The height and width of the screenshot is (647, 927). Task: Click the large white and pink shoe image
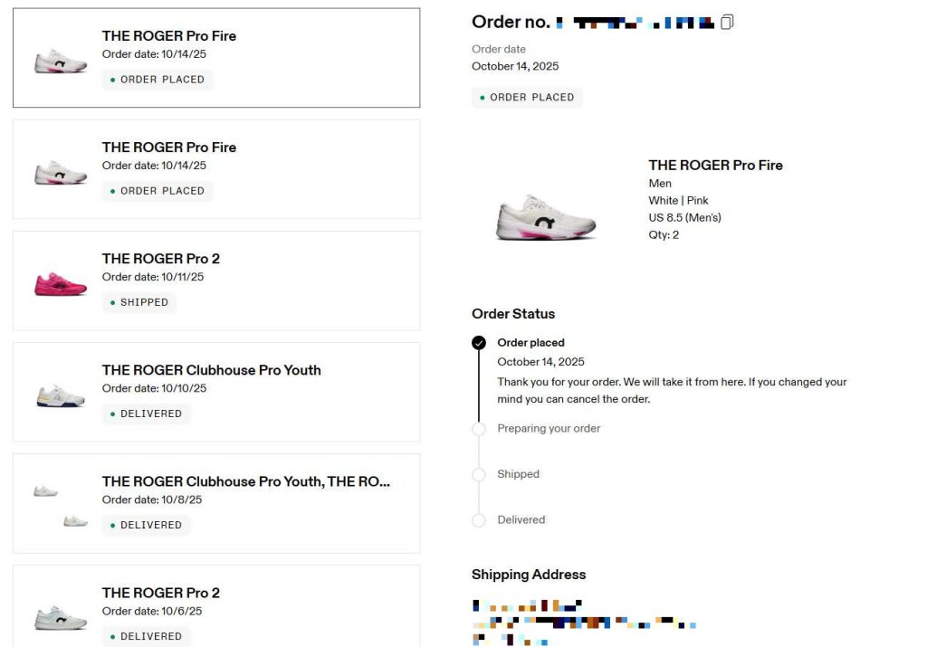[x=547, y=218]
